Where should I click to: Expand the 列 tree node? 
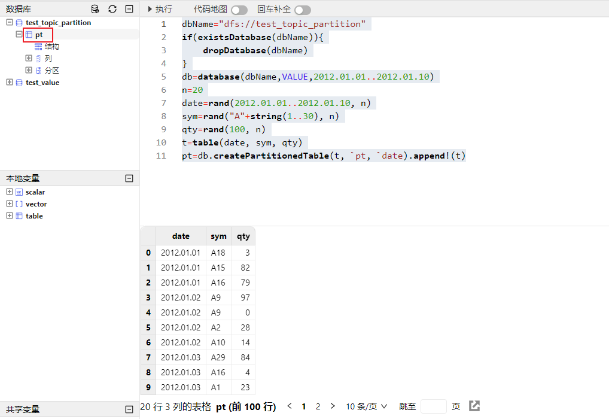pyautogui.click(x=29, y=58)
